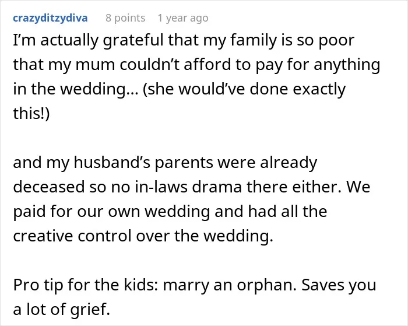Click the '8 points' score label
Image resolution: width=408 pixels, height=326 pixels.
(x=125, y=18)
